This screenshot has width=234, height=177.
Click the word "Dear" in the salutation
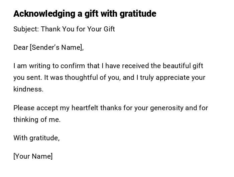pos(20,47)
